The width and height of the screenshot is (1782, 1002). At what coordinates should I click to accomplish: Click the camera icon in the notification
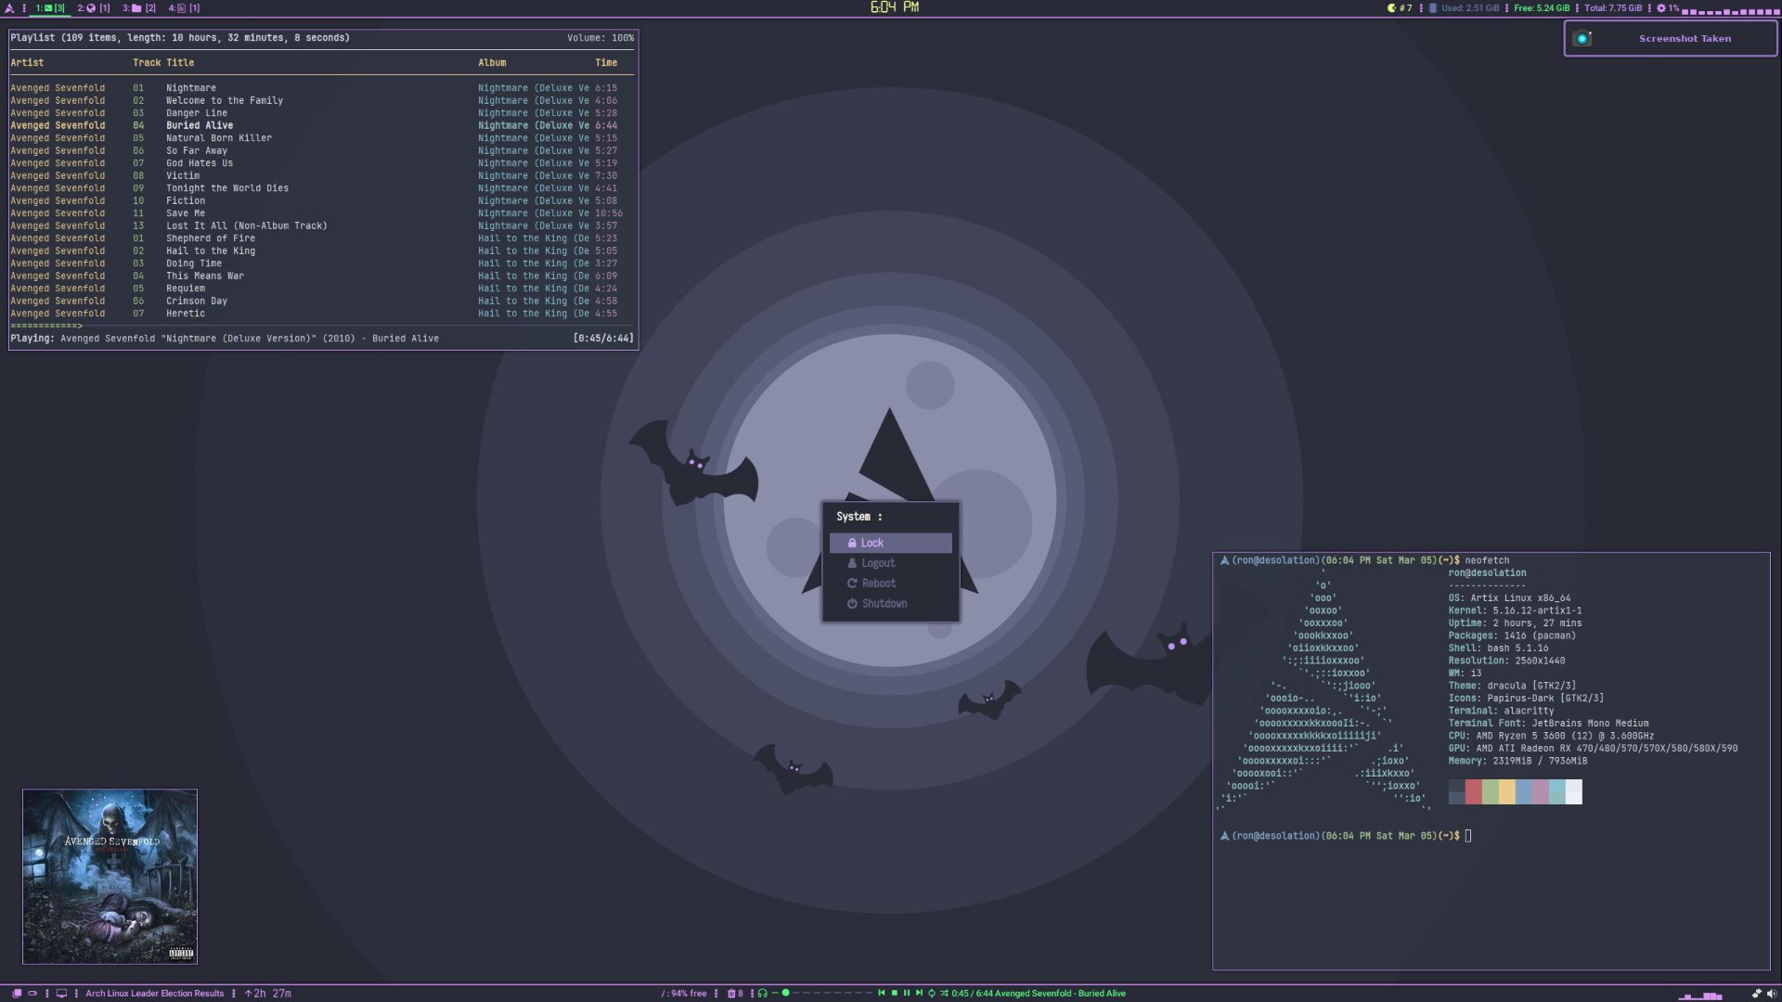[x=1582, y=38]
